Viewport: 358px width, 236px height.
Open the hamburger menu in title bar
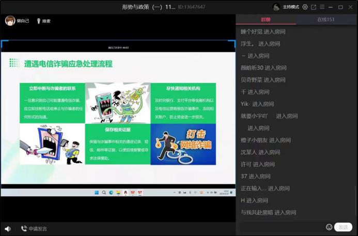(x=322, y=7)
